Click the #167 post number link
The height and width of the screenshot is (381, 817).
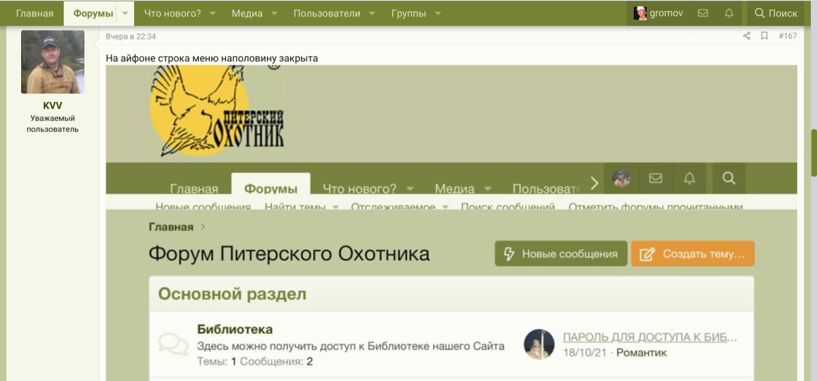[x=787, y=36]
